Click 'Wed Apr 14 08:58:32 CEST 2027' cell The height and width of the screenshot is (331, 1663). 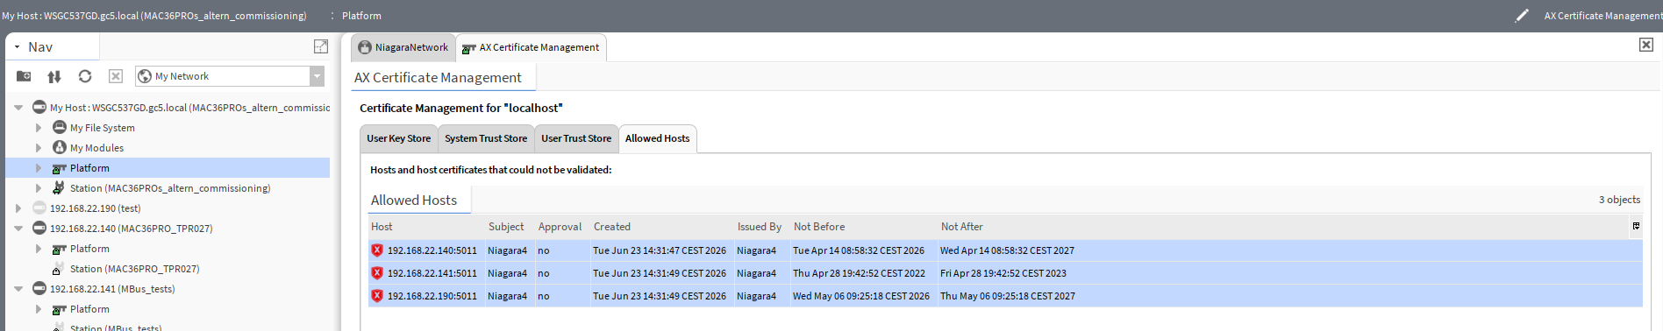1007,250
